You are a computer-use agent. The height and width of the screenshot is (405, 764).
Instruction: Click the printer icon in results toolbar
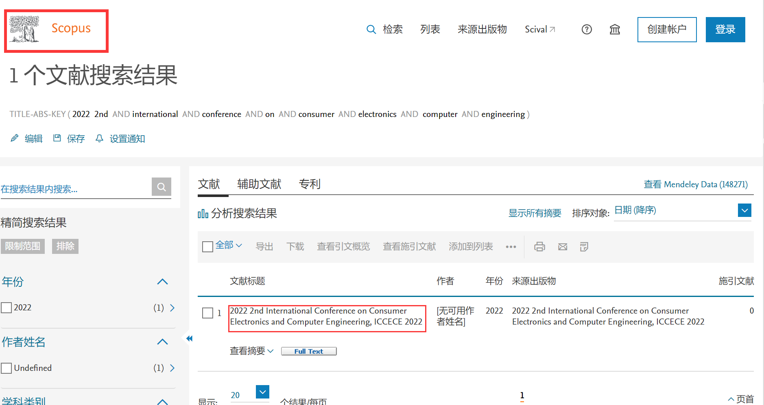tap(539, 247)
